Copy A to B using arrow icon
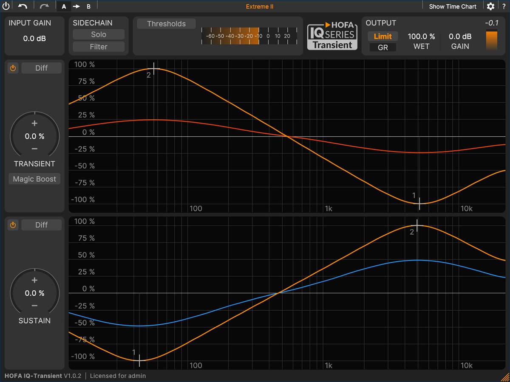The width and height of the screenshot is (510, 382). click(76, 6)
